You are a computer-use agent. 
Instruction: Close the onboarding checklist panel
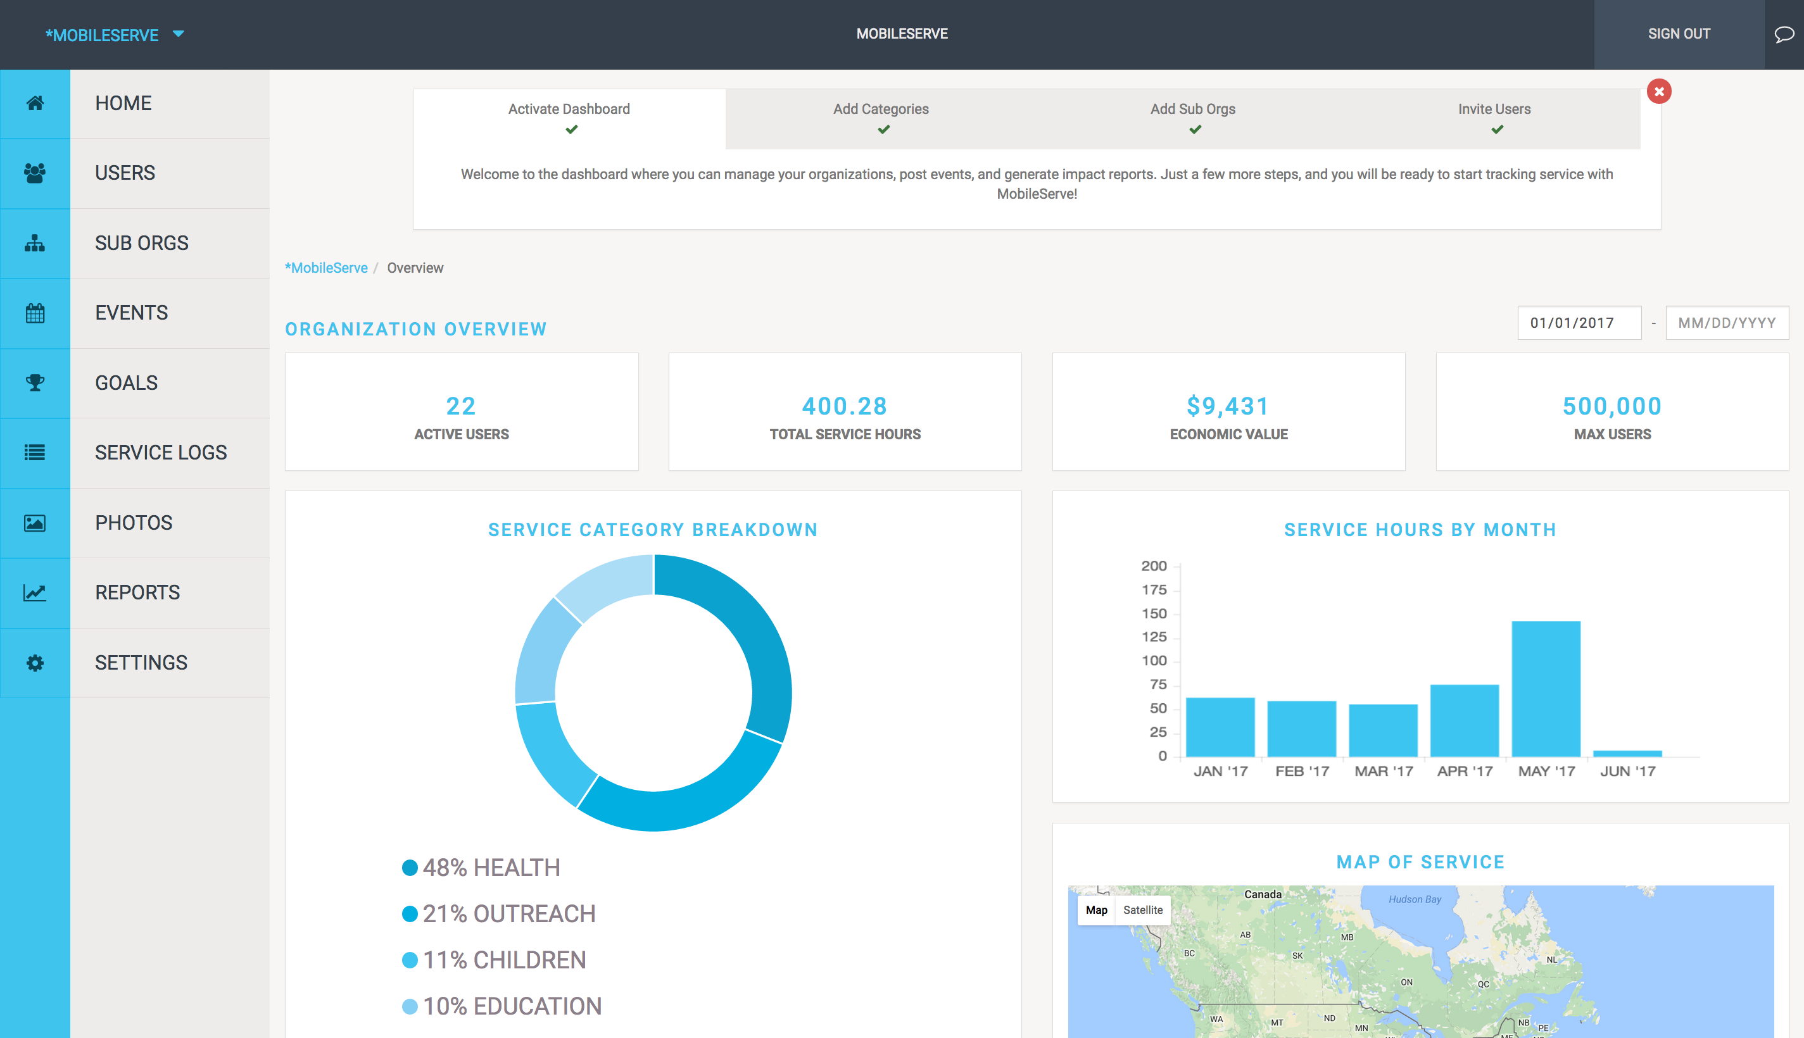tap(1659, 92)
